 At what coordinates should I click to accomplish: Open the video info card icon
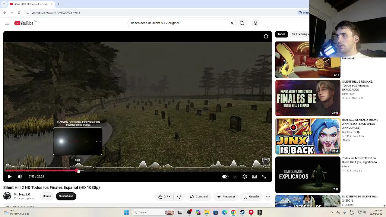(x=266, y=36)
